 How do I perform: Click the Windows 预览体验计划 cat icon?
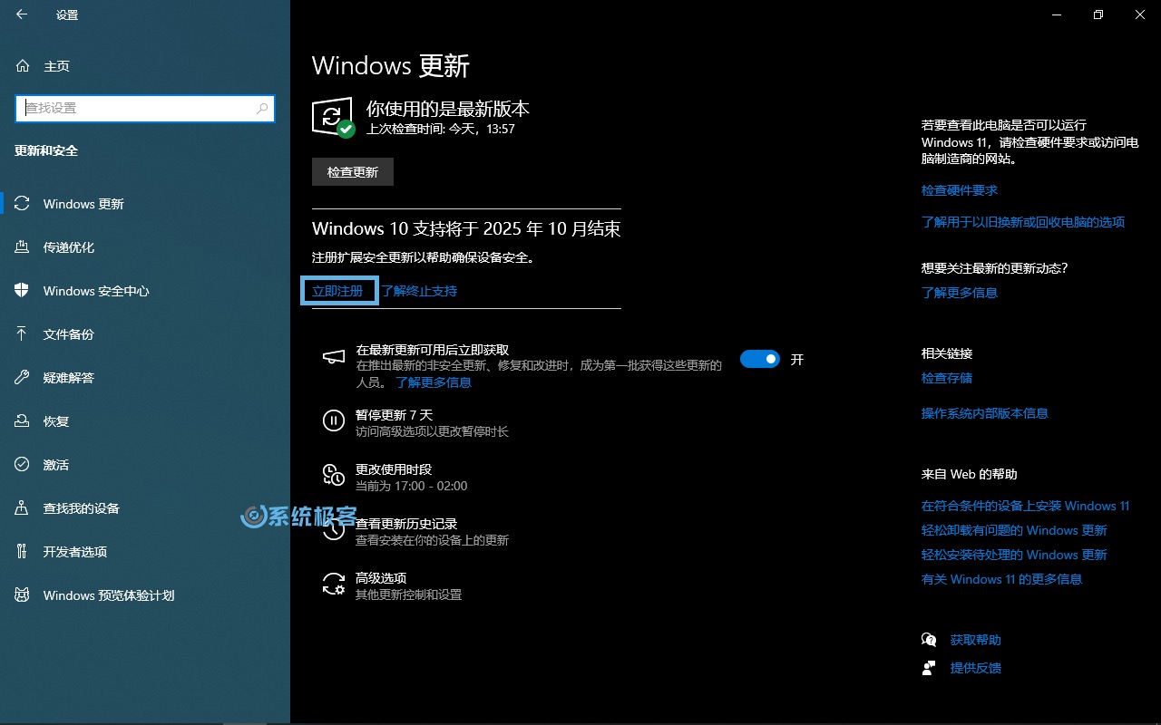click(x=23, y=595)
